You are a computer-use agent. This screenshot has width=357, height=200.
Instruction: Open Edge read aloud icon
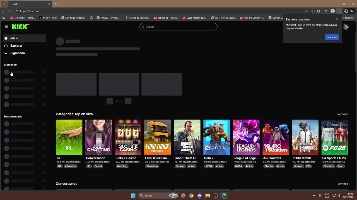coord(307,11)
